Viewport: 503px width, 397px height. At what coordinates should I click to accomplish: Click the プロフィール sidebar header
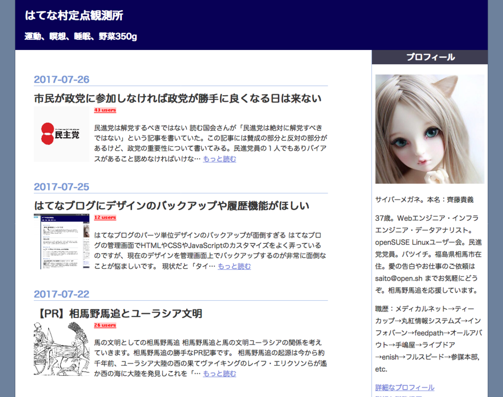[x=429, y=57]
